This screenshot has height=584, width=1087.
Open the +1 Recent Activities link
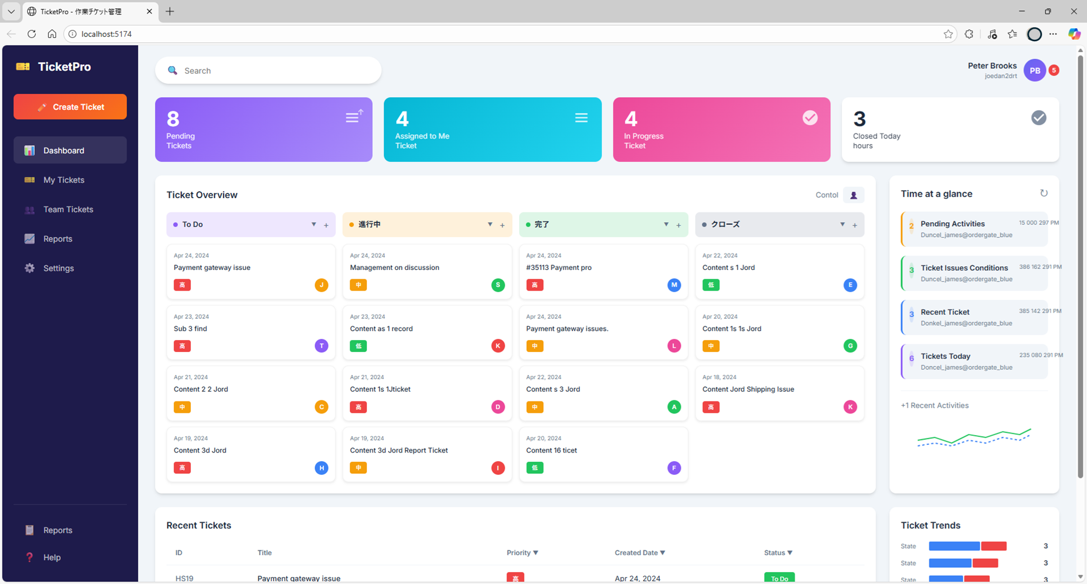point(934,405)
